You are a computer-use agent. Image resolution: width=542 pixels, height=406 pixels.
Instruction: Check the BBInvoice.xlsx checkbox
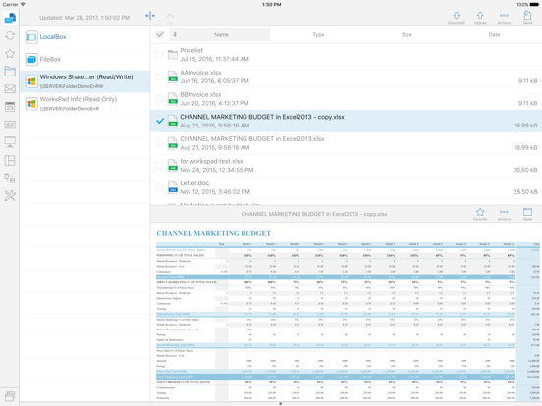tap(159, 99)
